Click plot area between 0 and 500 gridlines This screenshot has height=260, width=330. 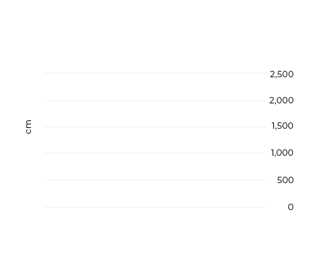coord(155,194)
